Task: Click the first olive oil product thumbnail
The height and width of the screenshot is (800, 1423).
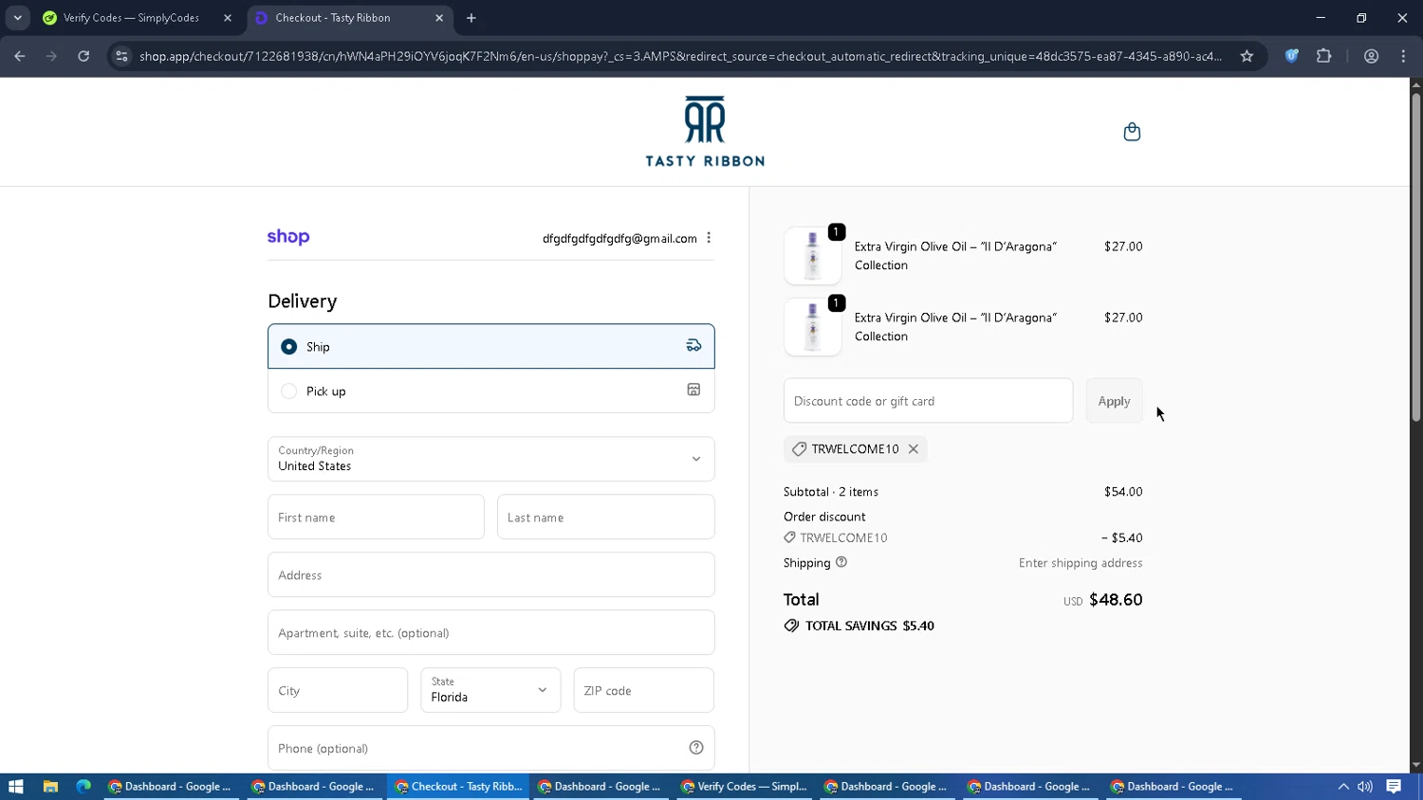Action: point(812,256)
